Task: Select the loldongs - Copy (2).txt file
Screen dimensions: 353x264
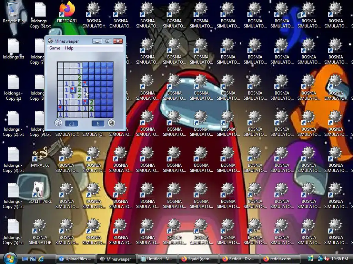Action: [x=13, y=123]
